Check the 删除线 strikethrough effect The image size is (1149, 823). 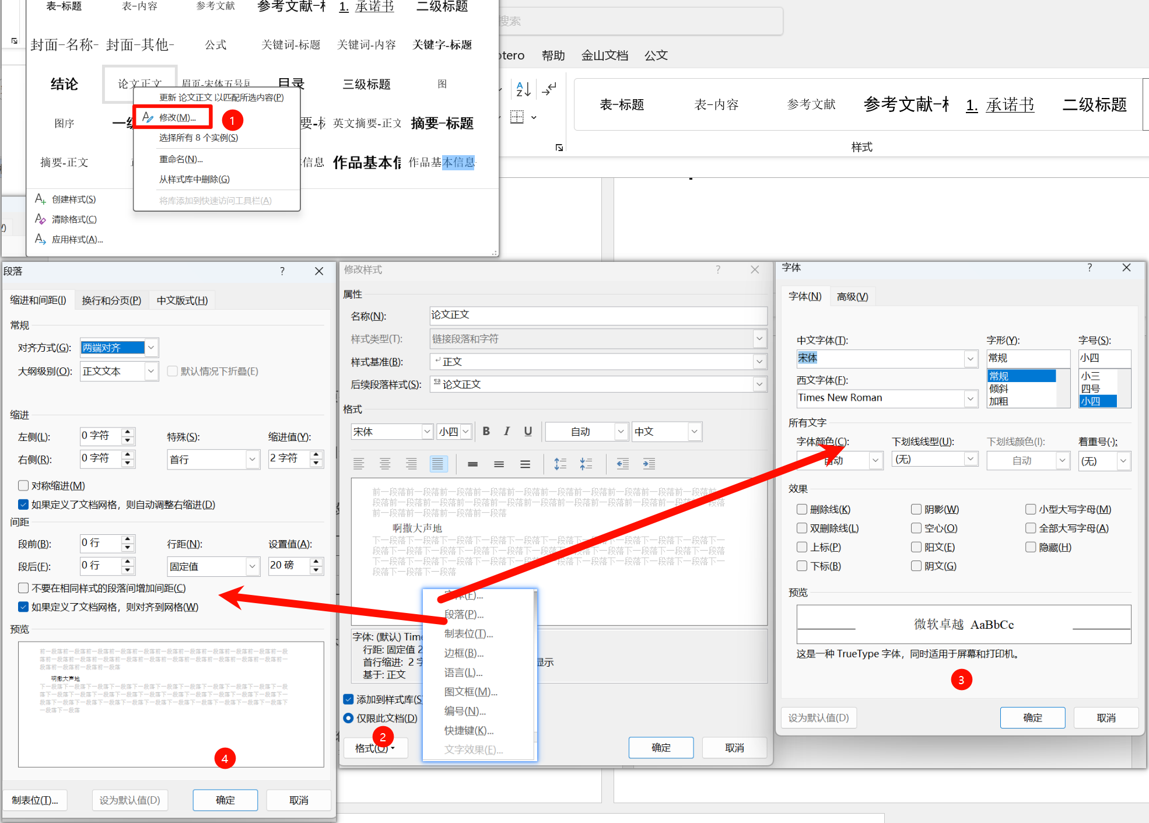802,509
